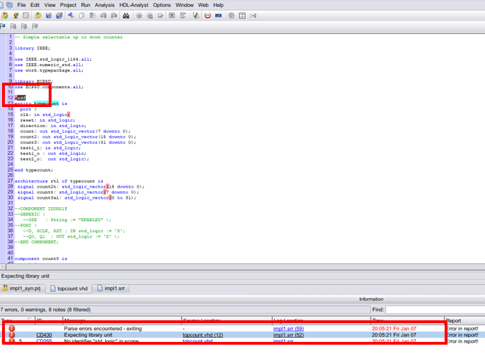Click the errors/warnings/notes summary bar
Image resolution: width=485 pixels, height=353 pixels.
pyautogui.click(x=185, y=309)
